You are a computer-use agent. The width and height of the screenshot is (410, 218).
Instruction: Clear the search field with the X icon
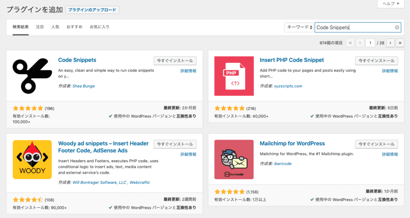tap(397, 27)
